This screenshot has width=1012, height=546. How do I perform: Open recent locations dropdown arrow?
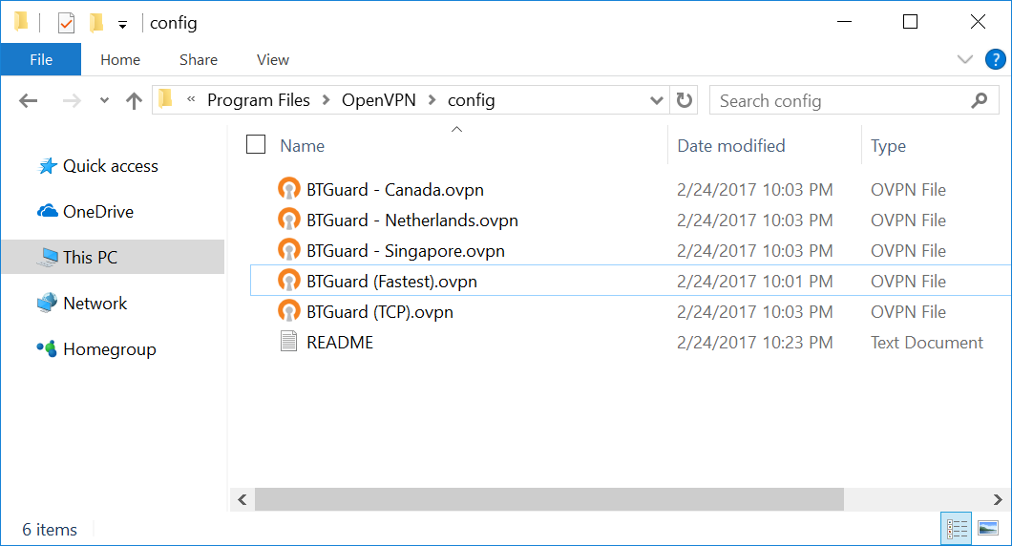(x=104, y=101)
